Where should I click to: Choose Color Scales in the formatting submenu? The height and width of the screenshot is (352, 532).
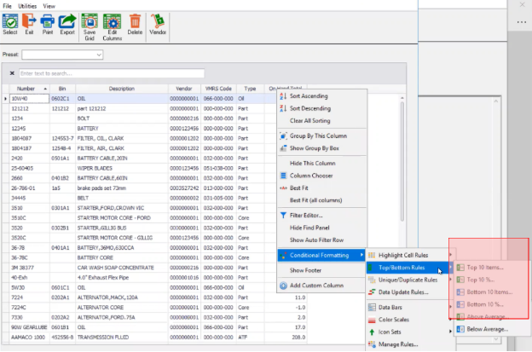[396, 319]
